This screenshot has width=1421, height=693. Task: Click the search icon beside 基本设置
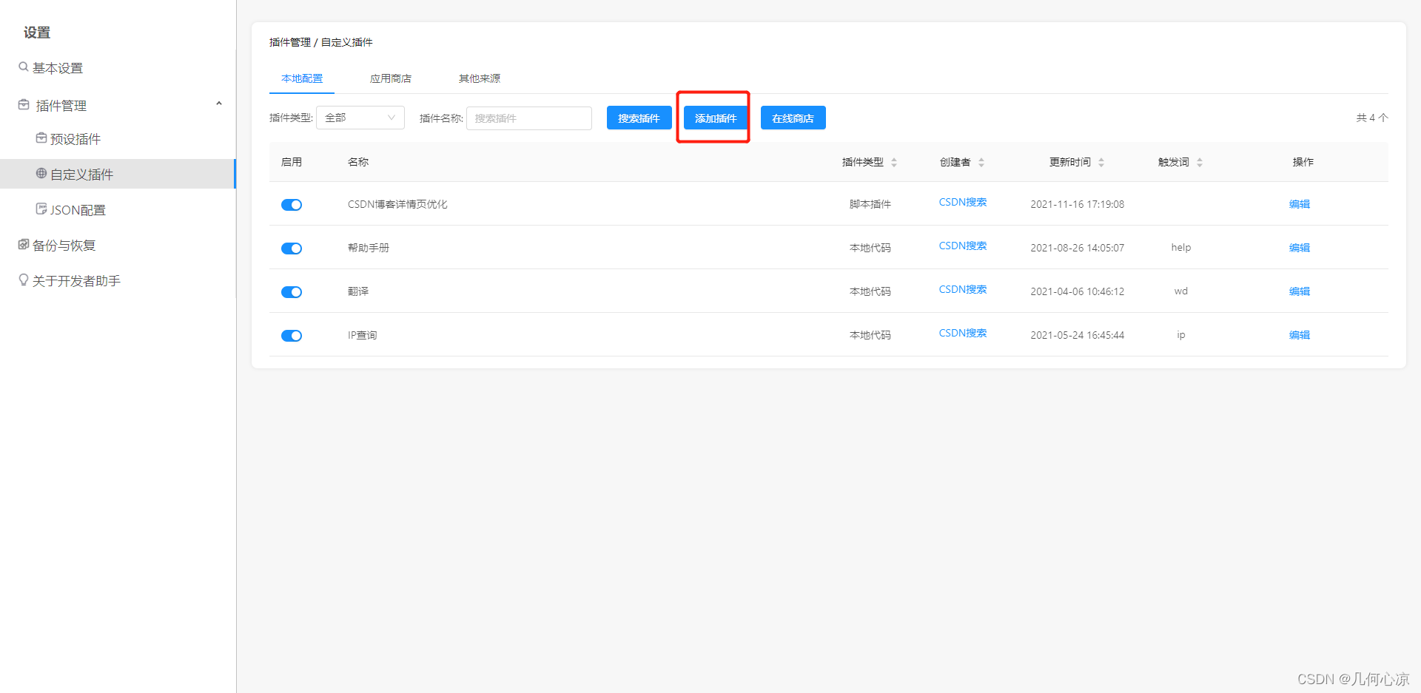pyautogui.click(x=24, y=67)
